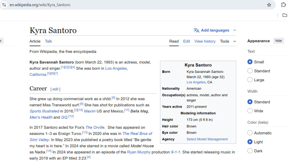Open the Select Model Management link
Screen dimensions: 288x162
click(x=207, y=139)
